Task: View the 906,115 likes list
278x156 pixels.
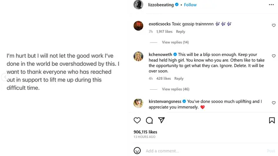Action: 145,132
